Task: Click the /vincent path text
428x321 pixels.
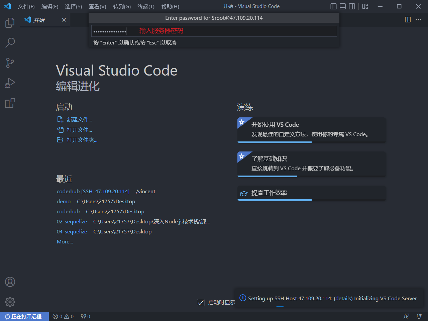Action: [145, 191]
